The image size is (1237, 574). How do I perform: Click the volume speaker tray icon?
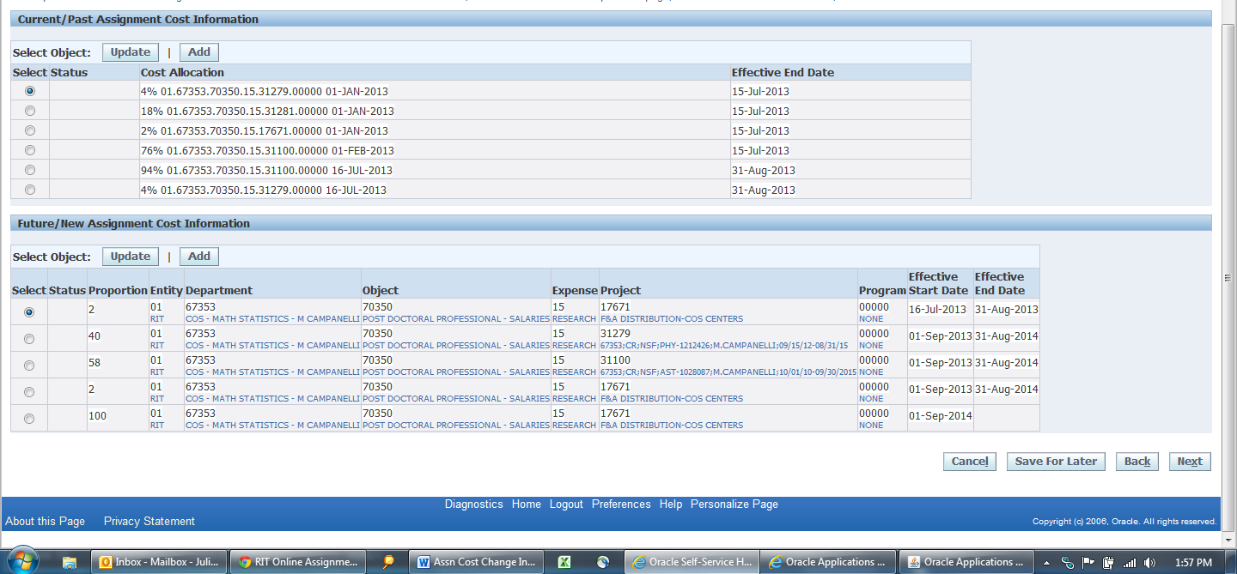tap(1149, 563)
